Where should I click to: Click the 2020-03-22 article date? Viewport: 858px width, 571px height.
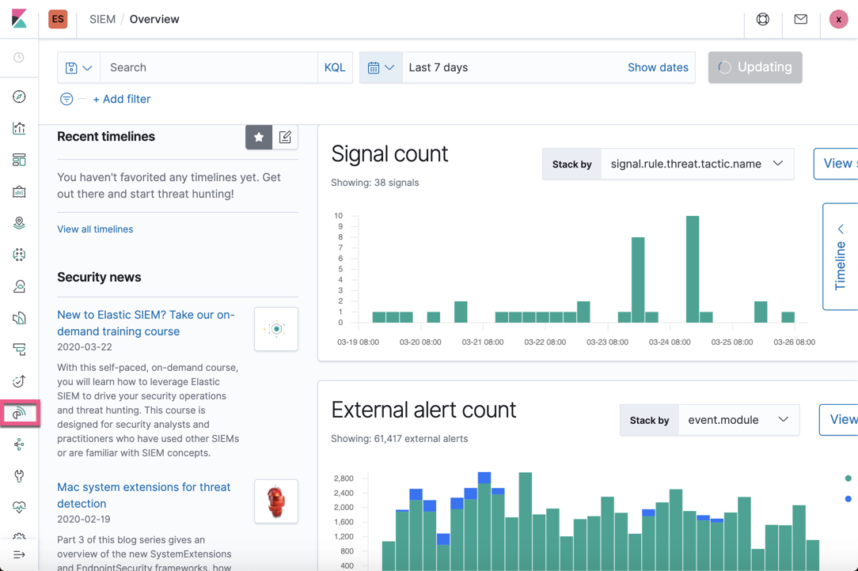pyautogui.click(x=84, y=346)
